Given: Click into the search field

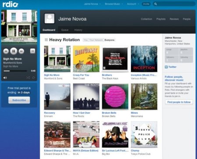Looking at the screenshot, I should click(x=174, y=4).
